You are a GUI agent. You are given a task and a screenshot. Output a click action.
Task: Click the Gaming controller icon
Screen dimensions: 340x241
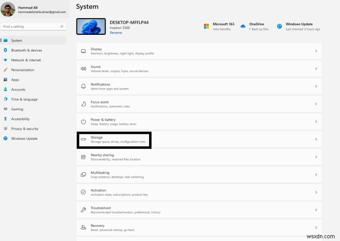5,109
